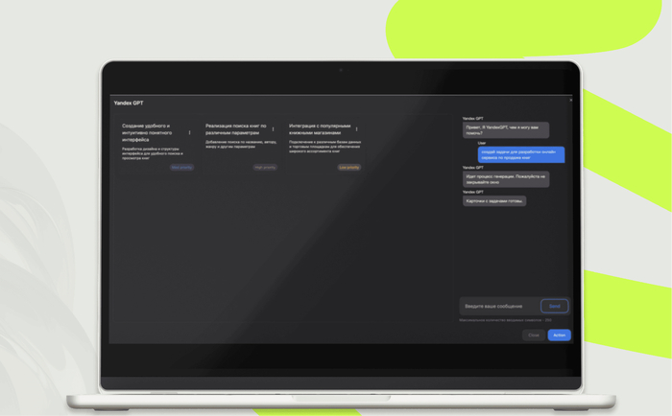Open the three-dot menu on the bookstore integration card

(x=357, y=128)
